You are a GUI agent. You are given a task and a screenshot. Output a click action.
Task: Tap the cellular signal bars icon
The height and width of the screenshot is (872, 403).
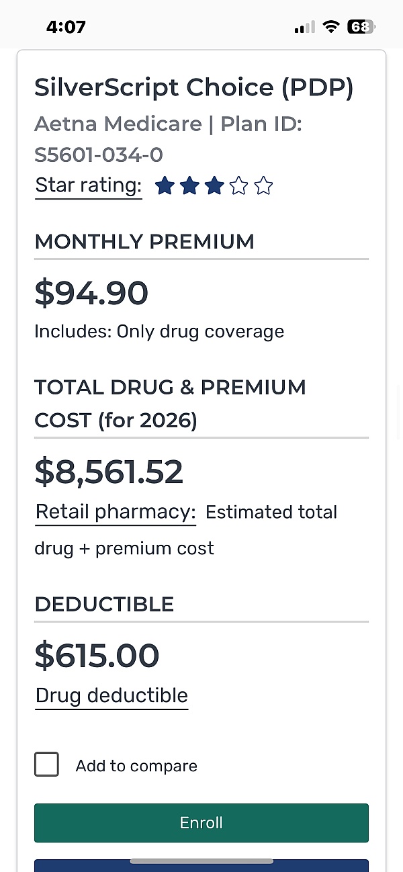coord(304,28)
